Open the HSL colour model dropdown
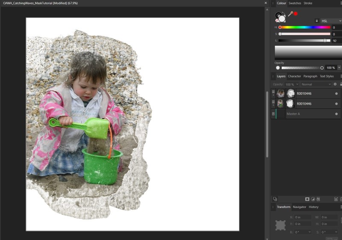 (x=331, y=21)
